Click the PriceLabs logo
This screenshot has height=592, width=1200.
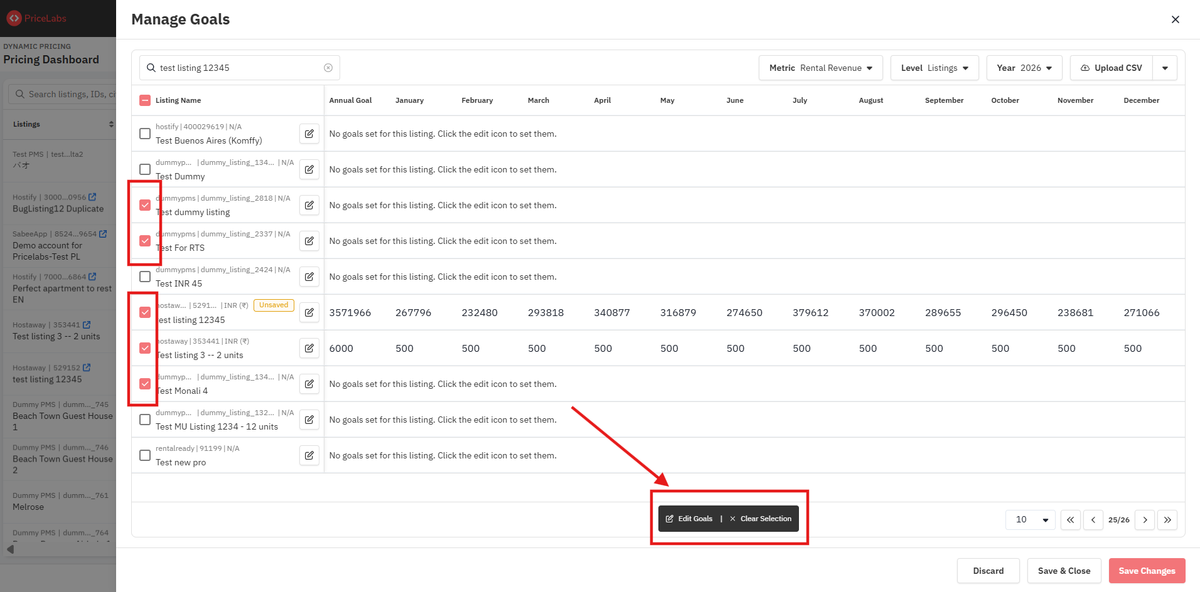pyautogui.click(x=36, y=18)
